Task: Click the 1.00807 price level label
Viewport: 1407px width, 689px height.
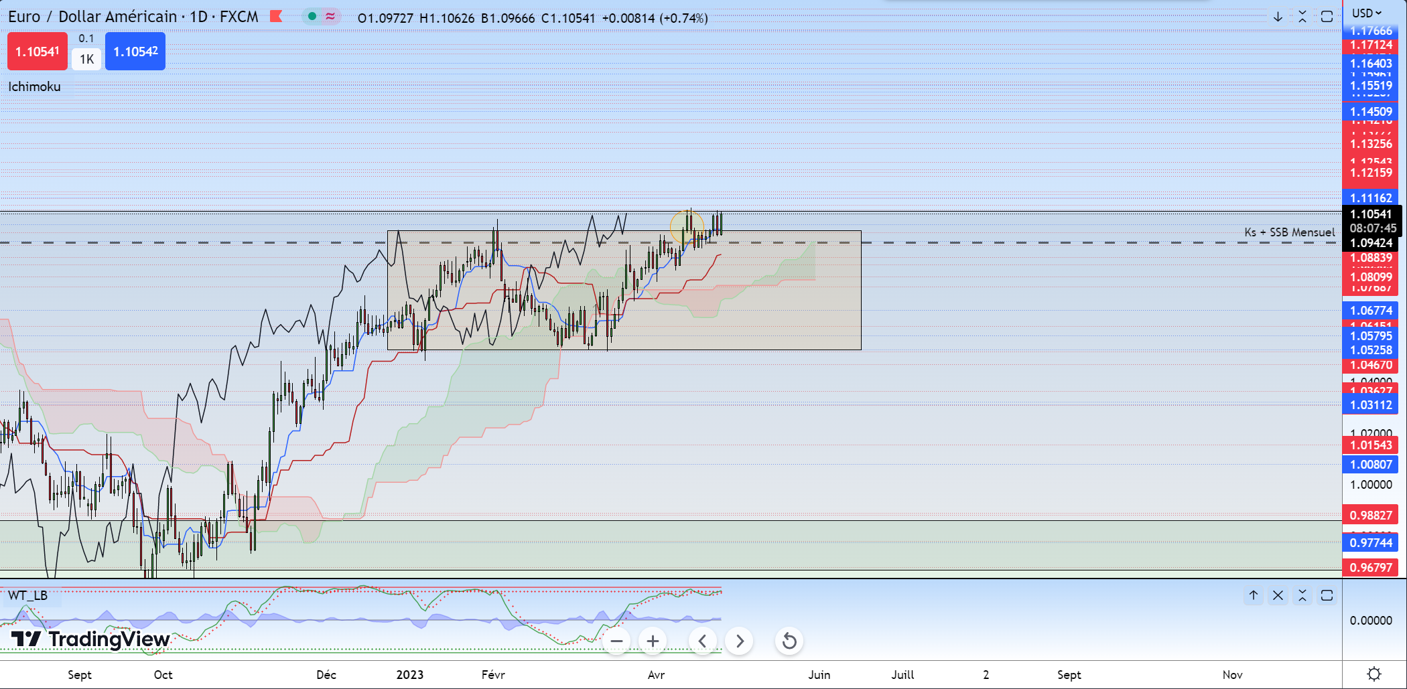Action: (x=1371, y=465)
